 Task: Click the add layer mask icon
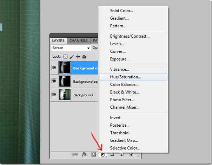[94, 154]
